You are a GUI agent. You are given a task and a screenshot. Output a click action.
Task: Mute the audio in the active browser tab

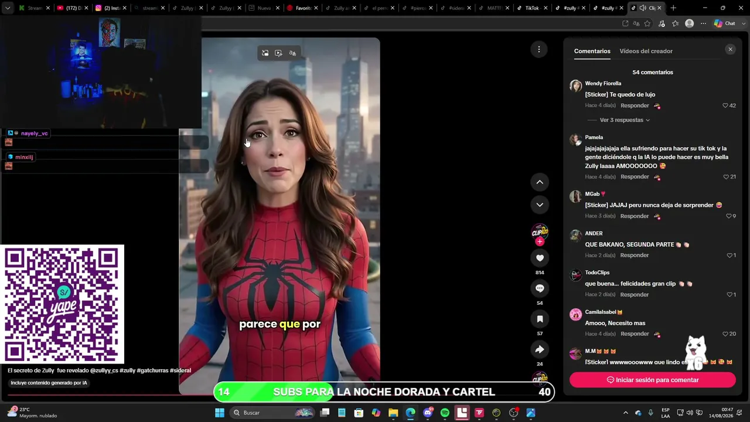pos(643,8)
